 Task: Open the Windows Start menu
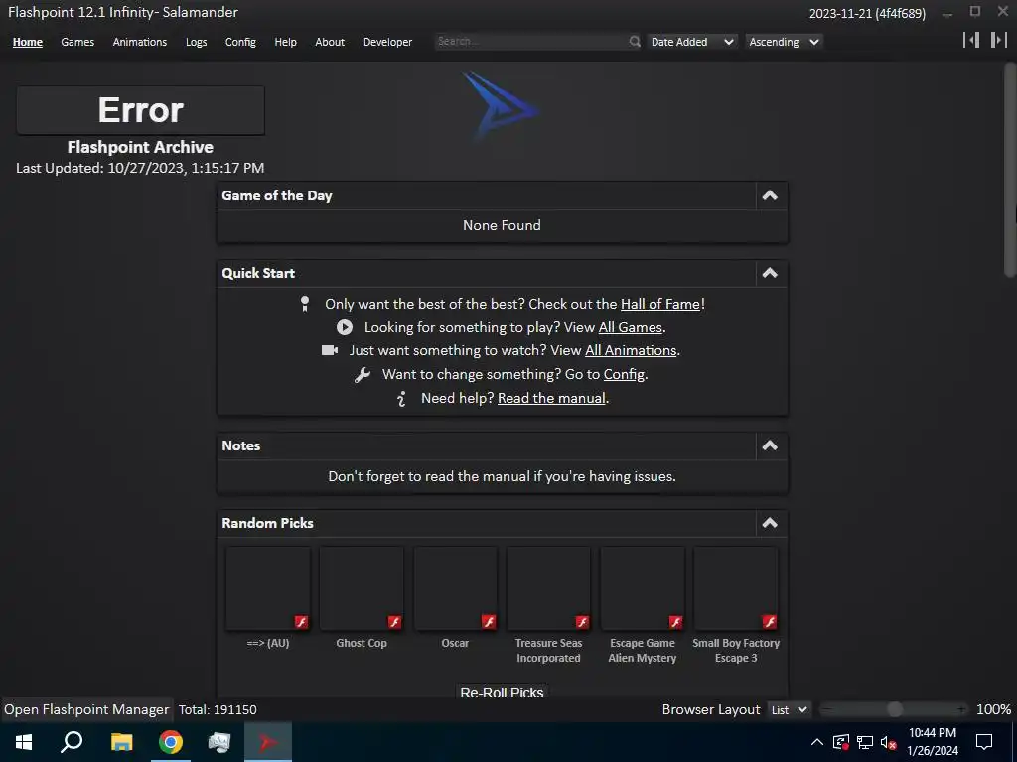(x=24, y=742)
